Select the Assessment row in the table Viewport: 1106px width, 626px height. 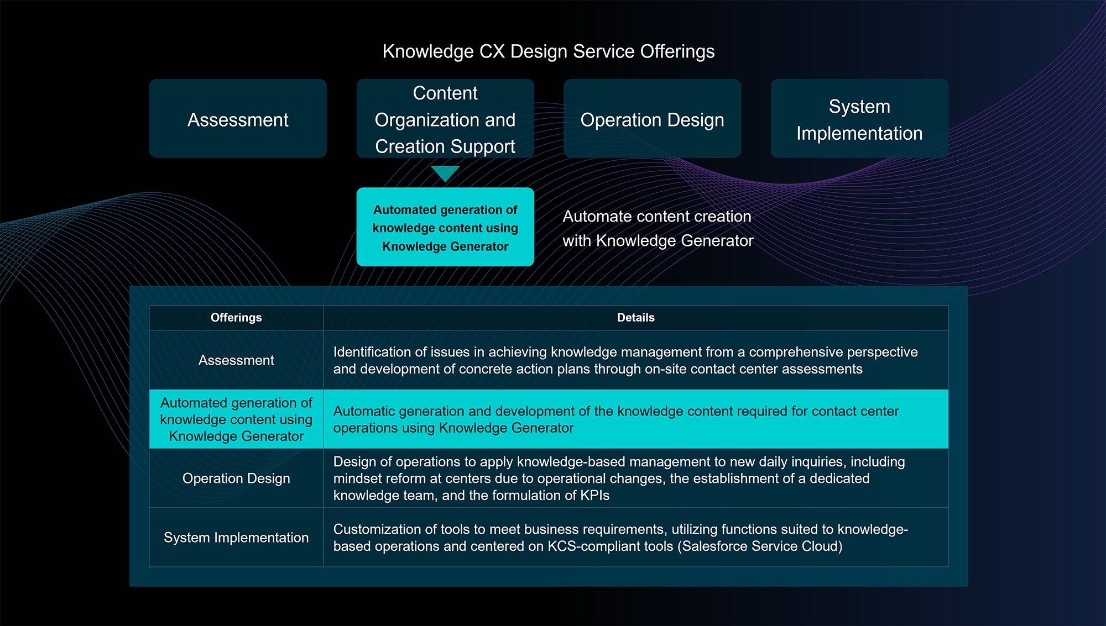236,360
